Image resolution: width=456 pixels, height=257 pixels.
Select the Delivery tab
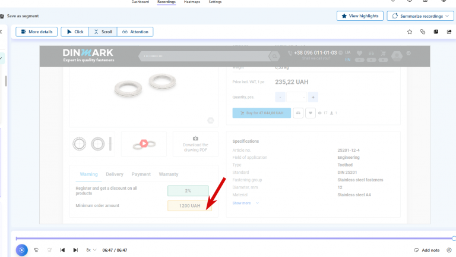(115, 174)
